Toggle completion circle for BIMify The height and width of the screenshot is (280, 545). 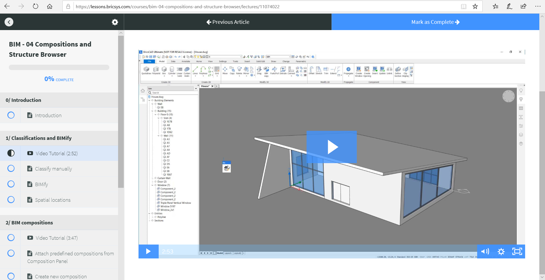click(x=11, y=184)
